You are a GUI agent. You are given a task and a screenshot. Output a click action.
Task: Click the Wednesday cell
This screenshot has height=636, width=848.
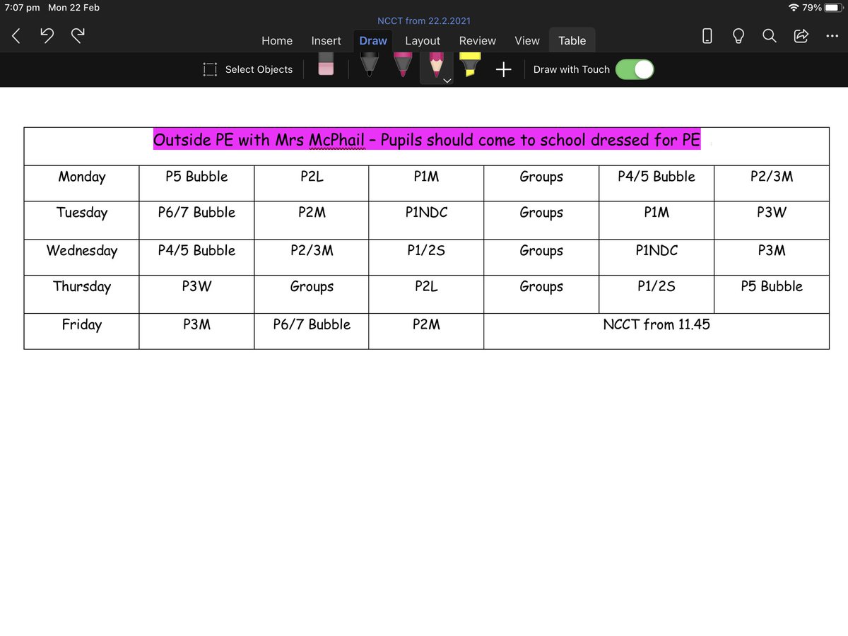pyautogui.click(x=81, y=257)
